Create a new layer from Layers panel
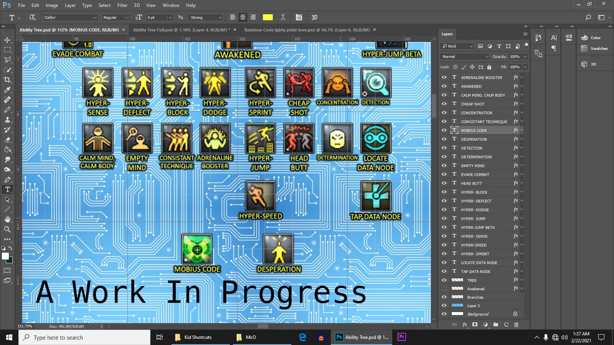 click(x=506, y=325)
